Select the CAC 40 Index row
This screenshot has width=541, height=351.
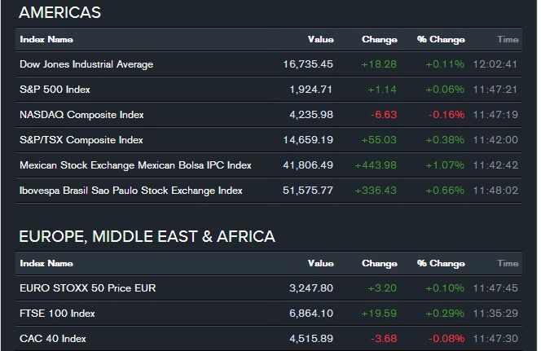click(x=53, y=339)
